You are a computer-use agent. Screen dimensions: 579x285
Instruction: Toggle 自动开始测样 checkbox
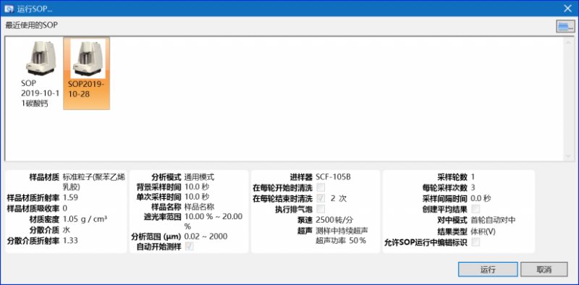coord(189,247)
